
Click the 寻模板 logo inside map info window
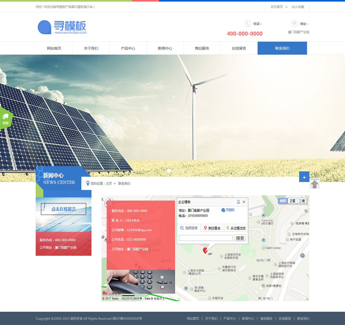(228, 210)
